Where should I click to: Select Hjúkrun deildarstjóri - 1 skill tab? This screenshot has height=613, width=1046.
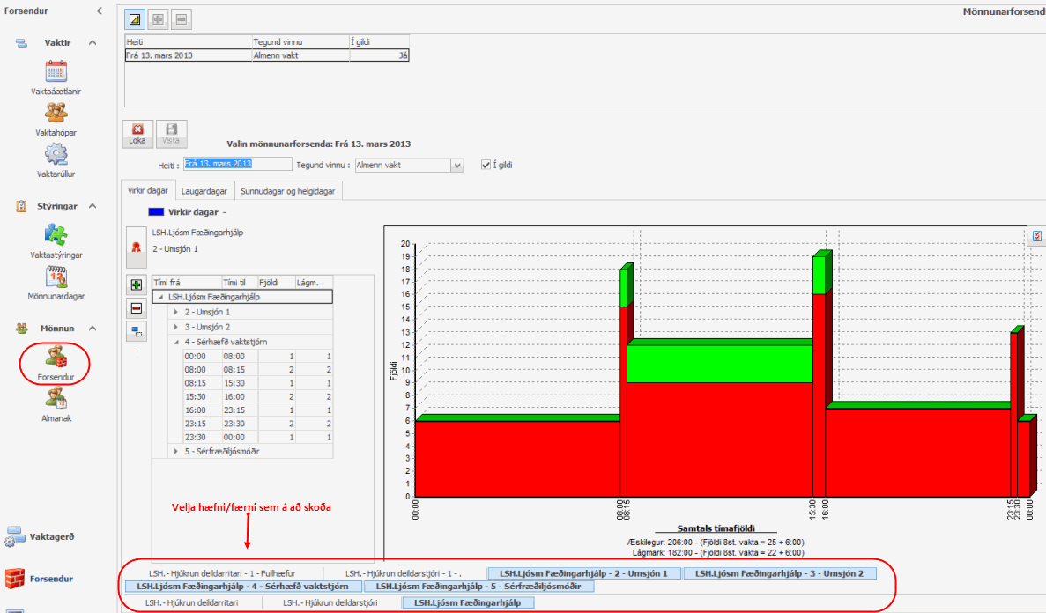[404, 573]
